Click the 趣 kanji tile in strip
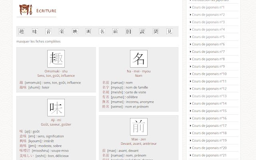This screenshot has height=160, width=256. [x=22, y=31]
